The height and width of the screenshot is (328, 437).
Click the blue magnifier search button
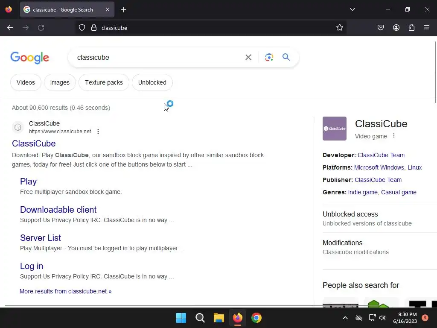pyautogui.click(x=286, y=57)
